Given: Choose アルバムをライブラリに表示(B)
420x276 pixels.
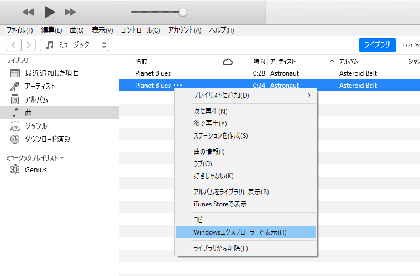Looking at the screenshot, I should pyautogui.click(x=245, y=192).
